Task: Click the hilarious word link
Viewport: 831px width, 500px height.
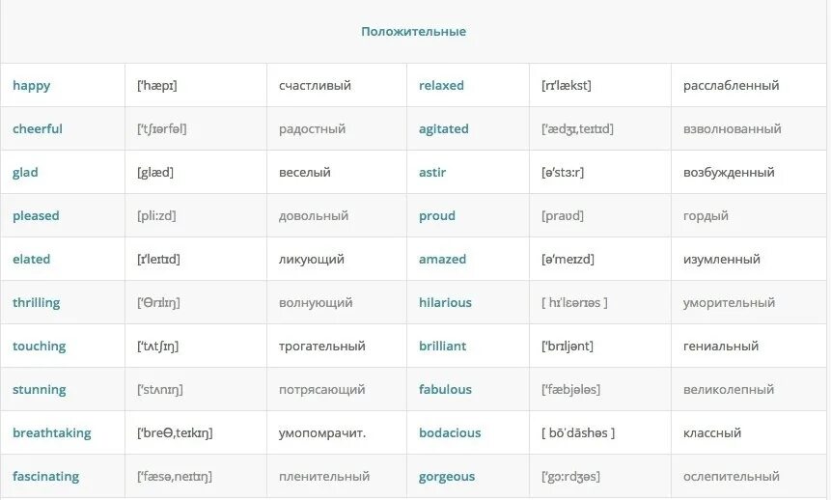Action: tap(445, 303)
